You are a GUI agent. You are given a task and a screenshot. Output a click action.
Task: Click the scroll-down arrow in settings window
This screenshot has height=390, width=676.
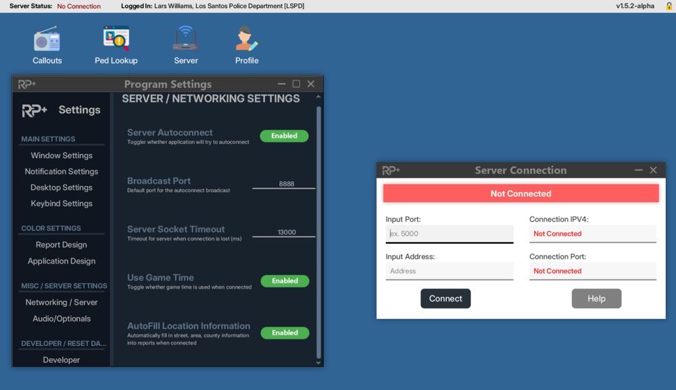point(317,362)
